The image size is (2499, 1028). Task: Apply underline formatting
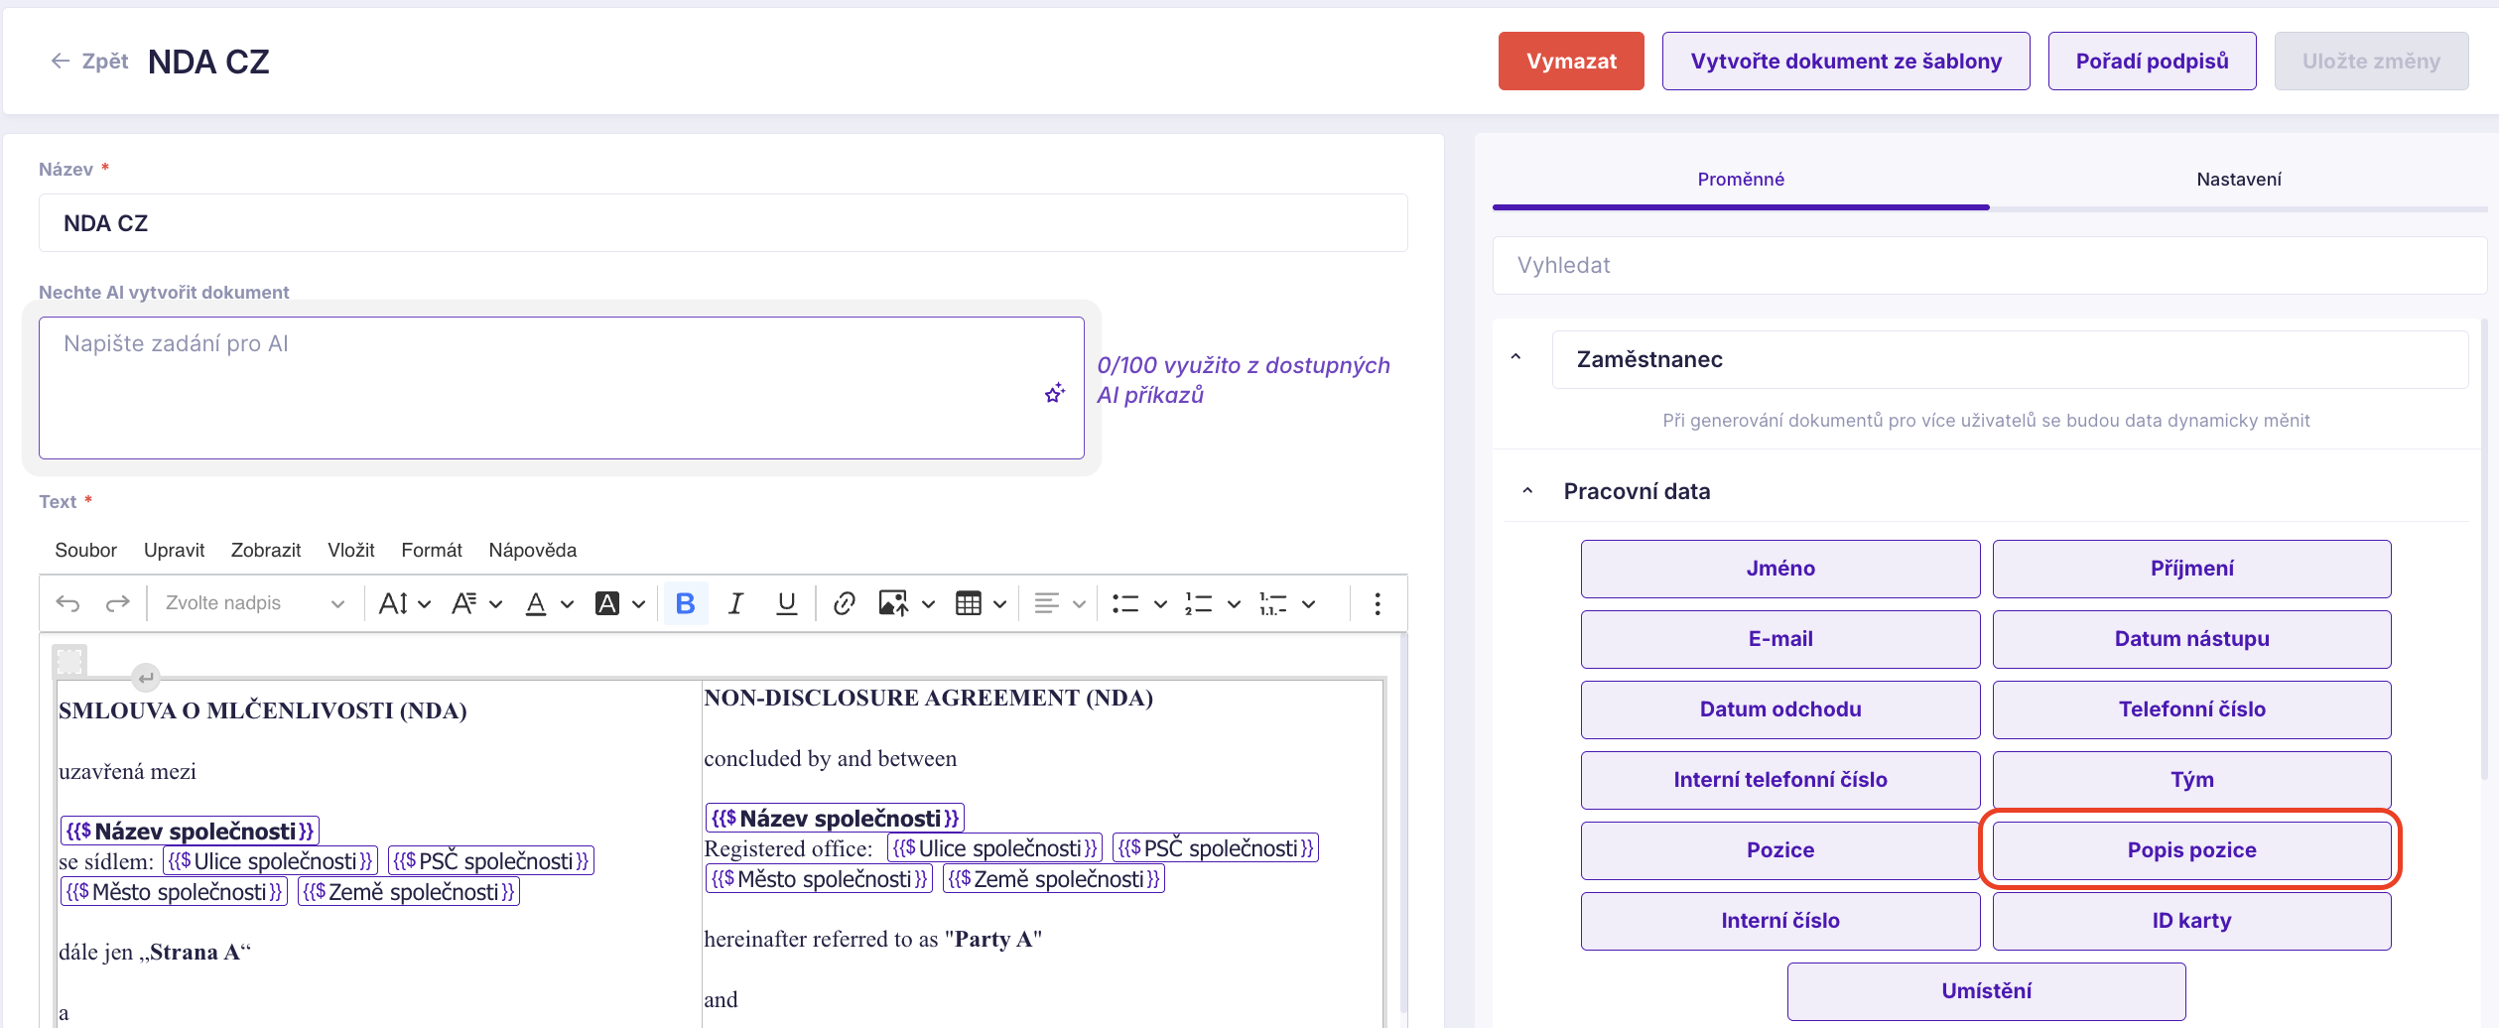(x=786, y=603)
